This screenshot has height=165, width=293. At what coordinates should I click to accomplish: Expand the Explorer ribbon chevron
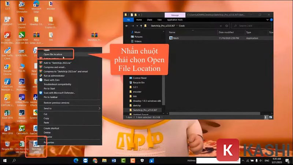[x=267, y=20]
